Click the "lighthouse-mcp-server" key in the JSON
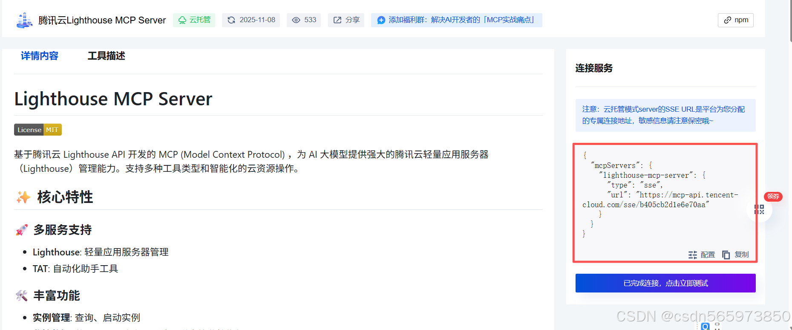This screenshot has height=330, width=792. (x=648, y=175)
